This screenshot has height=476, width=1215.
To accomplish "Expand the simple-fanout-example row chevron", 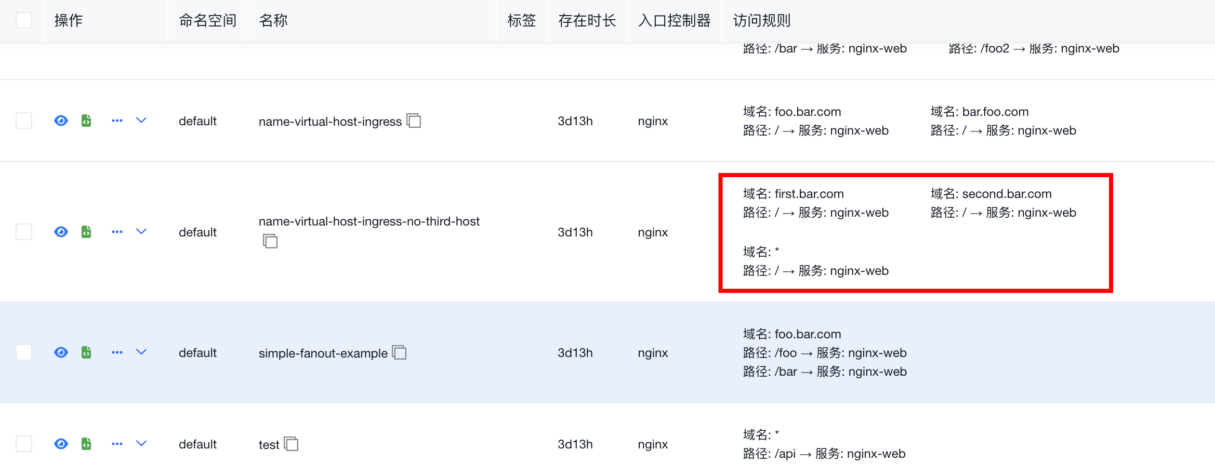I will (x=141, y=352).
